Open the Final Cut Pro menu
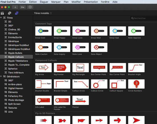The image size is (157, 124). pos(8,2)
